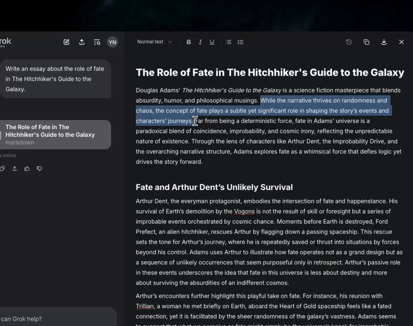Click the 'markdown' label in the card
Screen dimensions: 413x326
tap(20, 142)
